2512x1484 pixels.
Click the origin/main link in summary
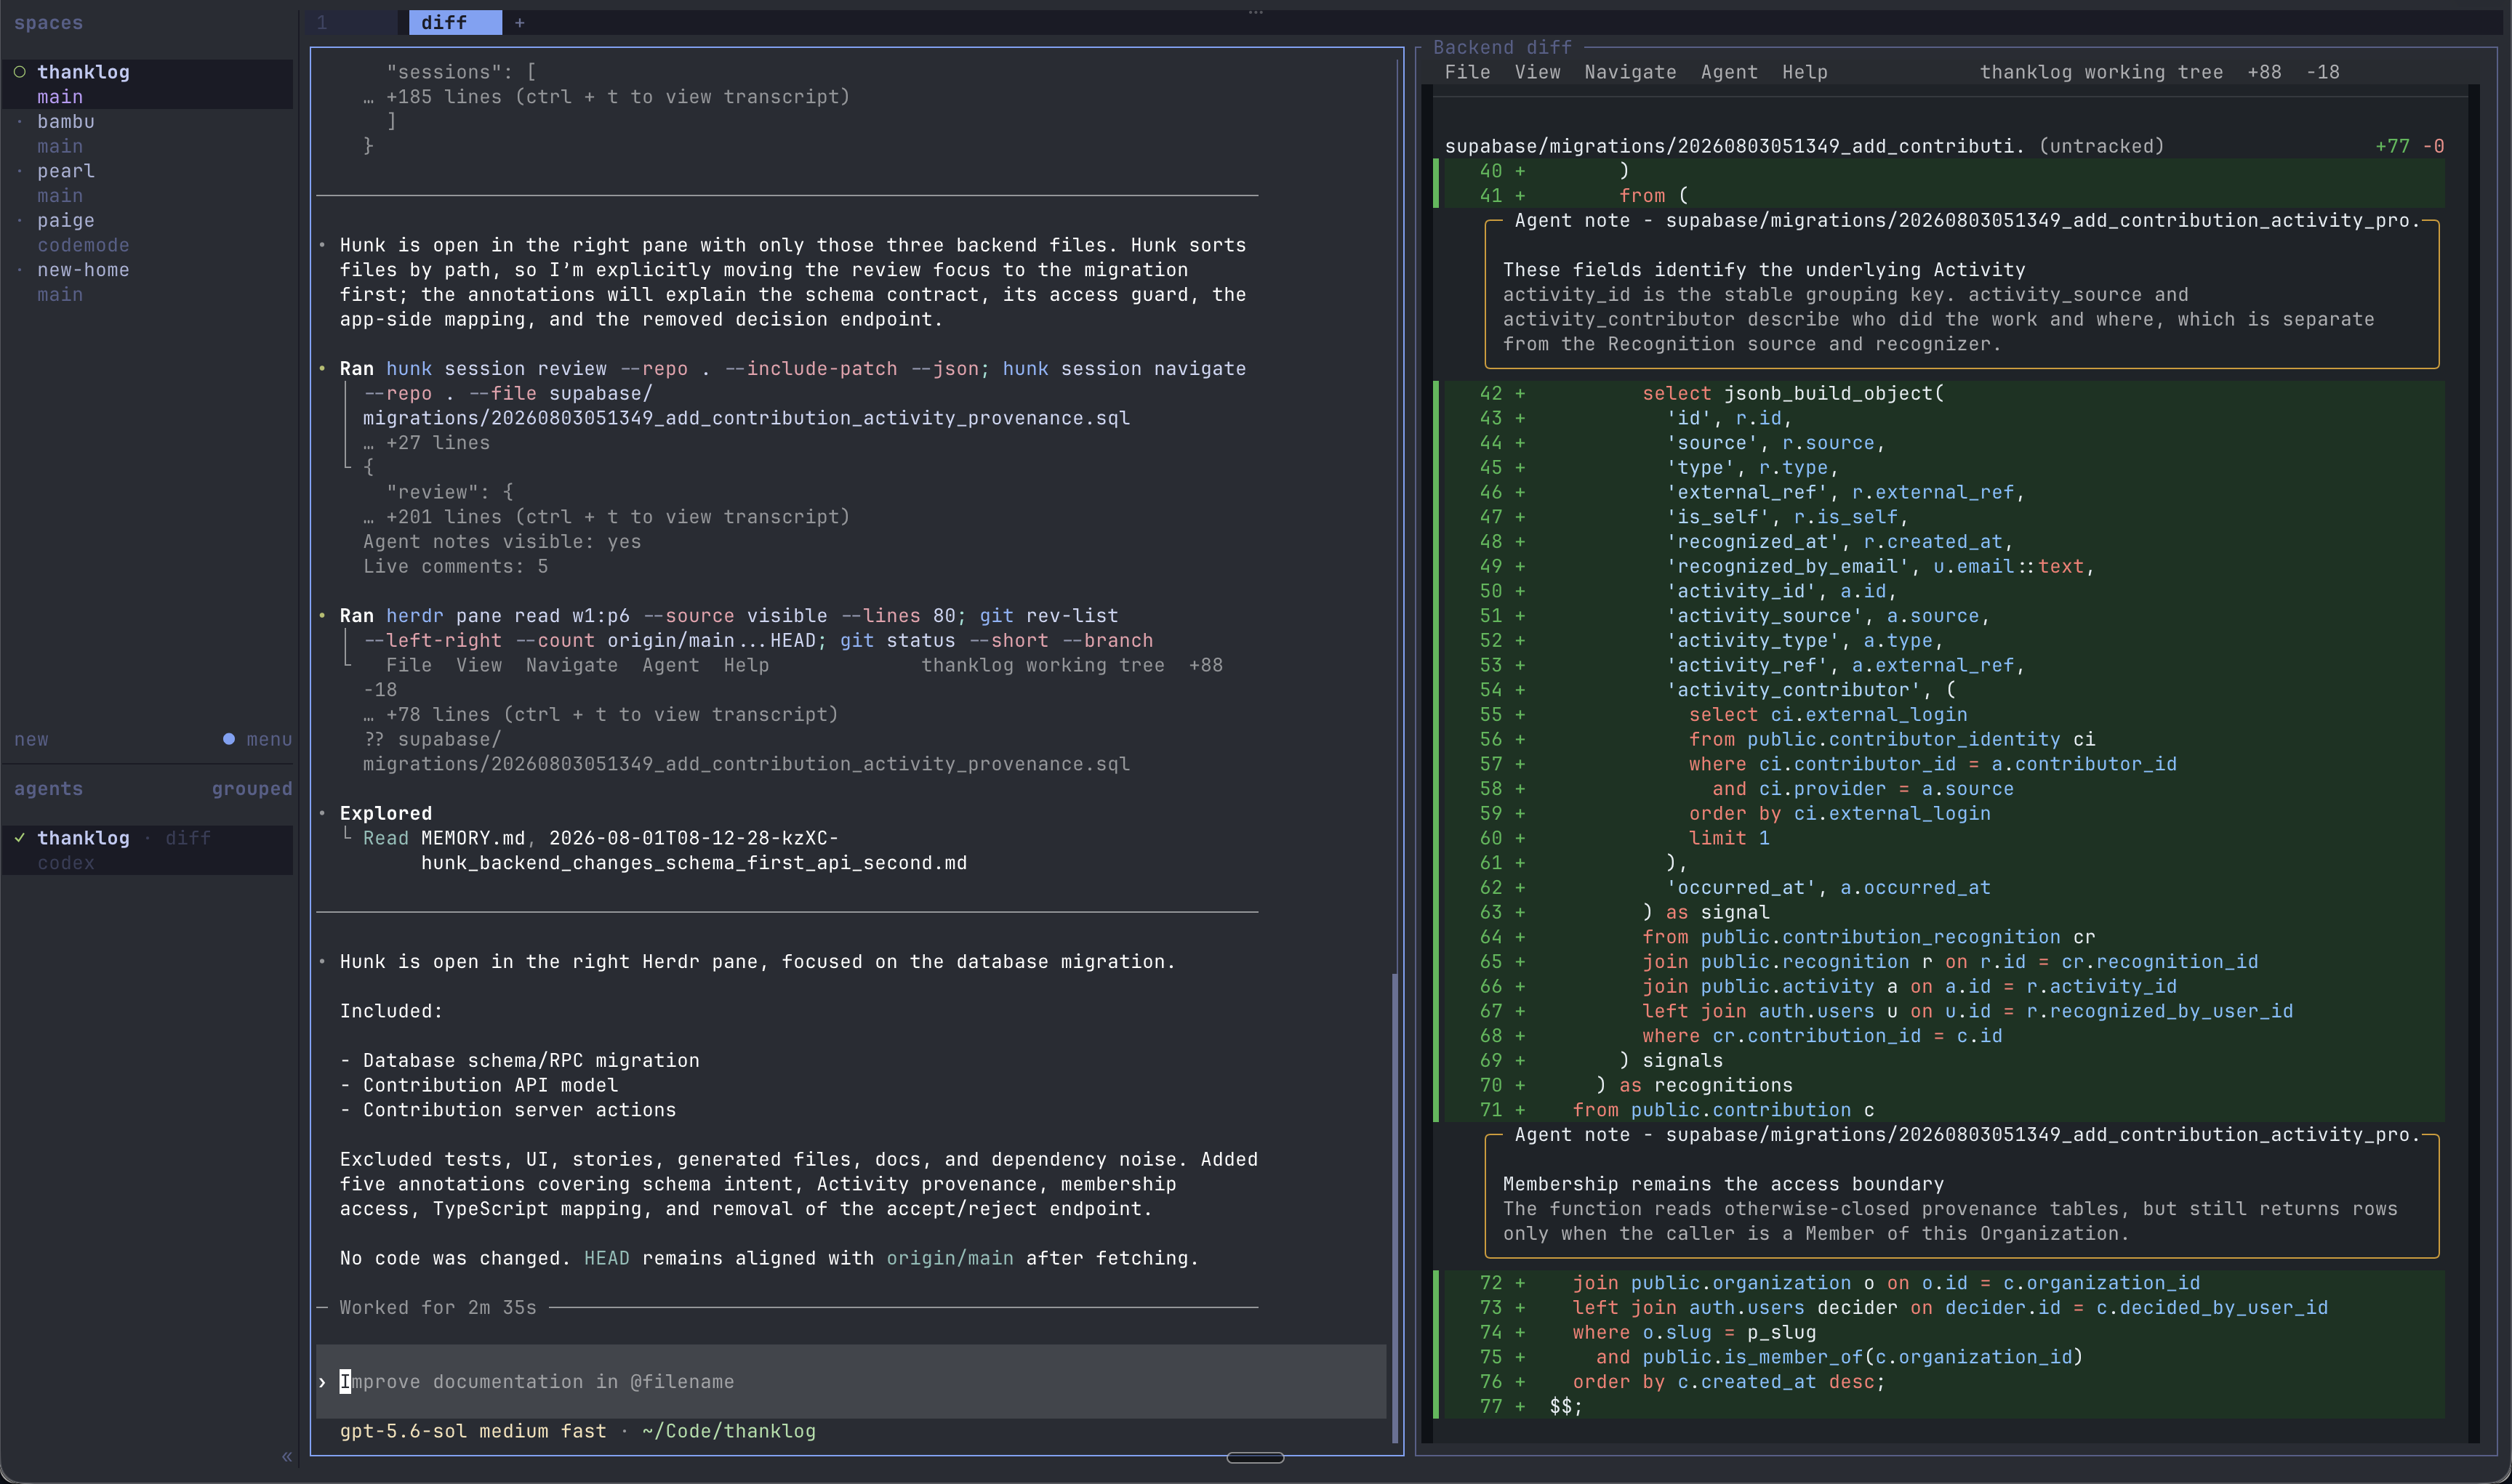[x=950, y=1258]
